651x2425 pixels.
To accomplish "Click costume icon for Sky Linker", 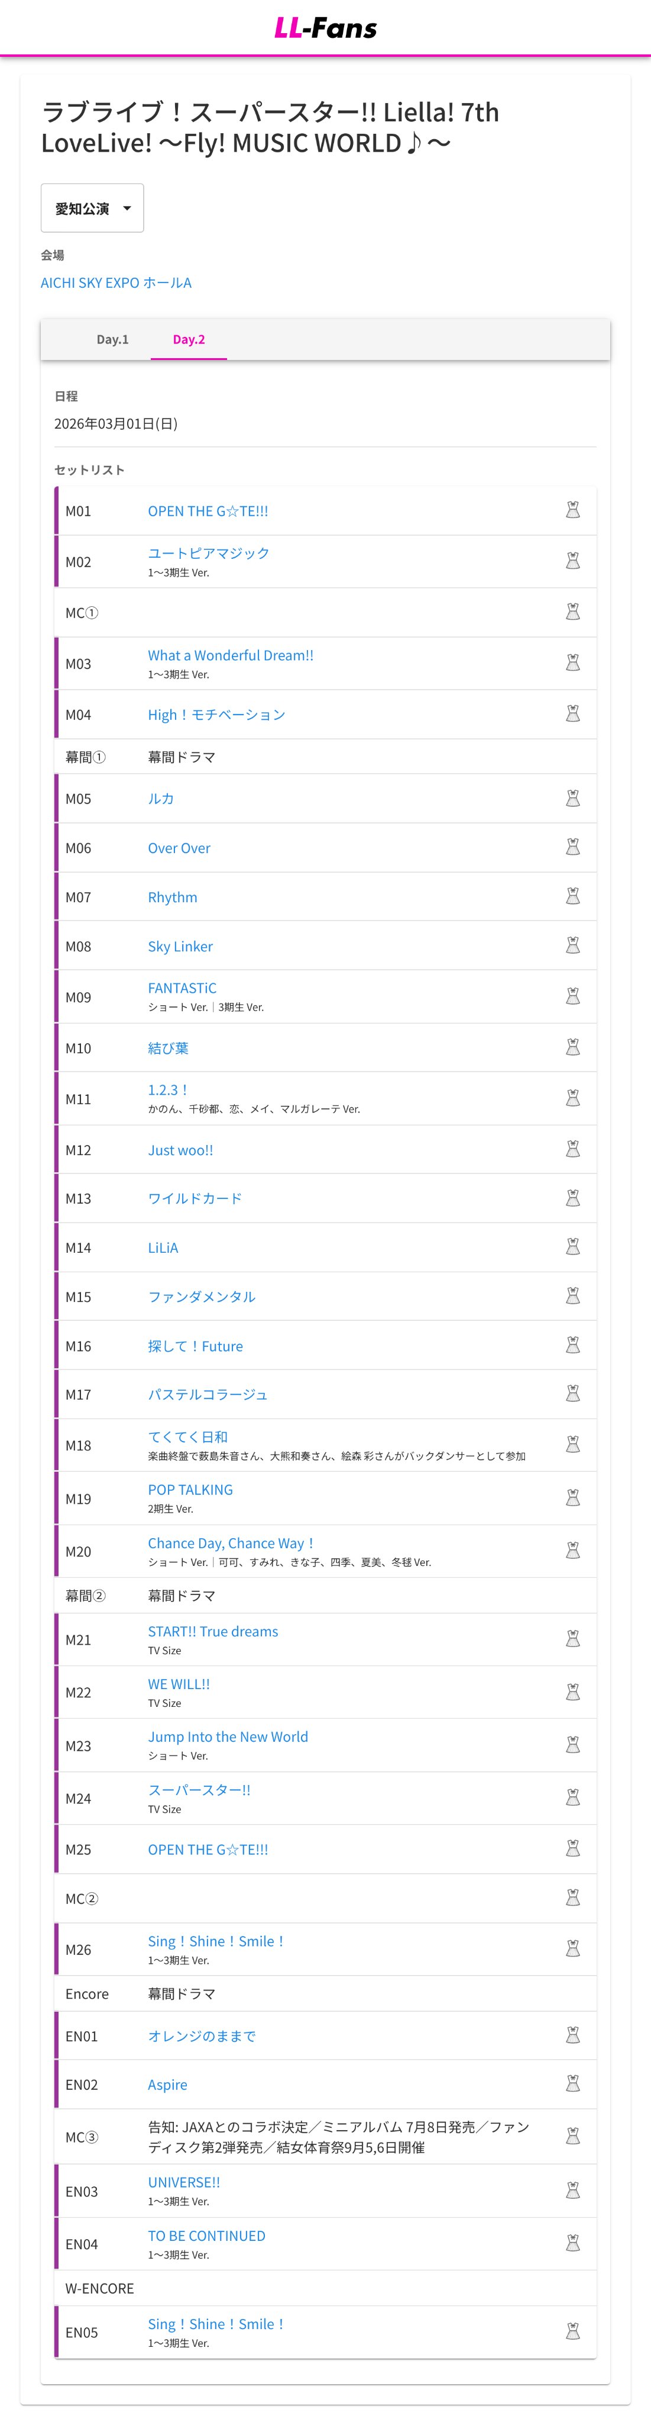I will pos(572,946).
